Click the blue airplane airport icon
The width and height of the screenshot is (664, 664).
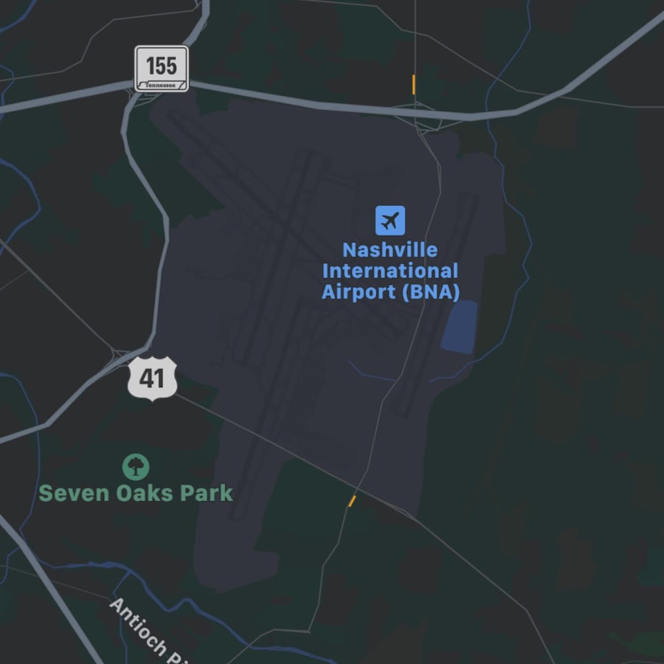(x=390, y=220)
